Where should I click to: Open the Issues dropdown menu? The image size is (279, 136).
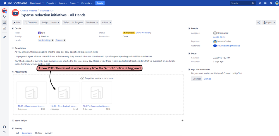coord(63,3)
